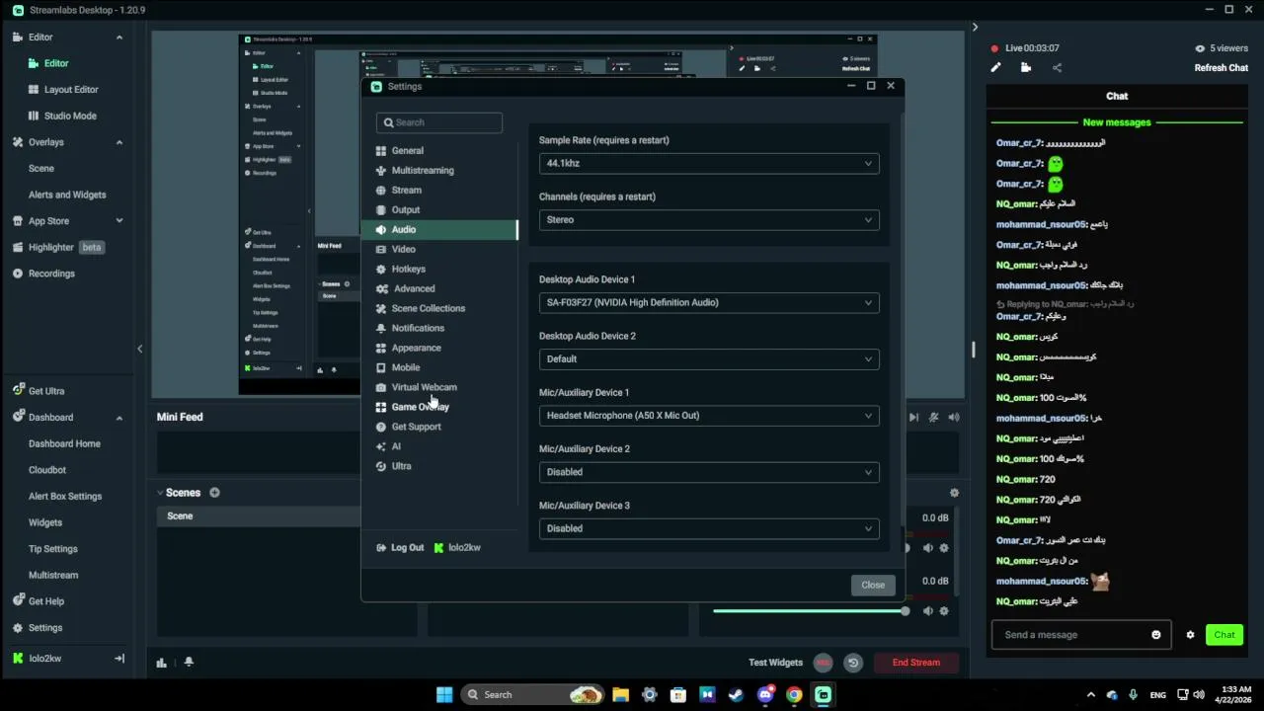Click the emoji picker in the chat box
This screenshot has height=711, width=1264.
pos(1156,635)
